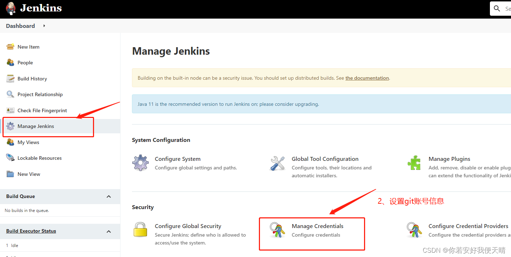Open Manage Credentials

pos(318,226)
